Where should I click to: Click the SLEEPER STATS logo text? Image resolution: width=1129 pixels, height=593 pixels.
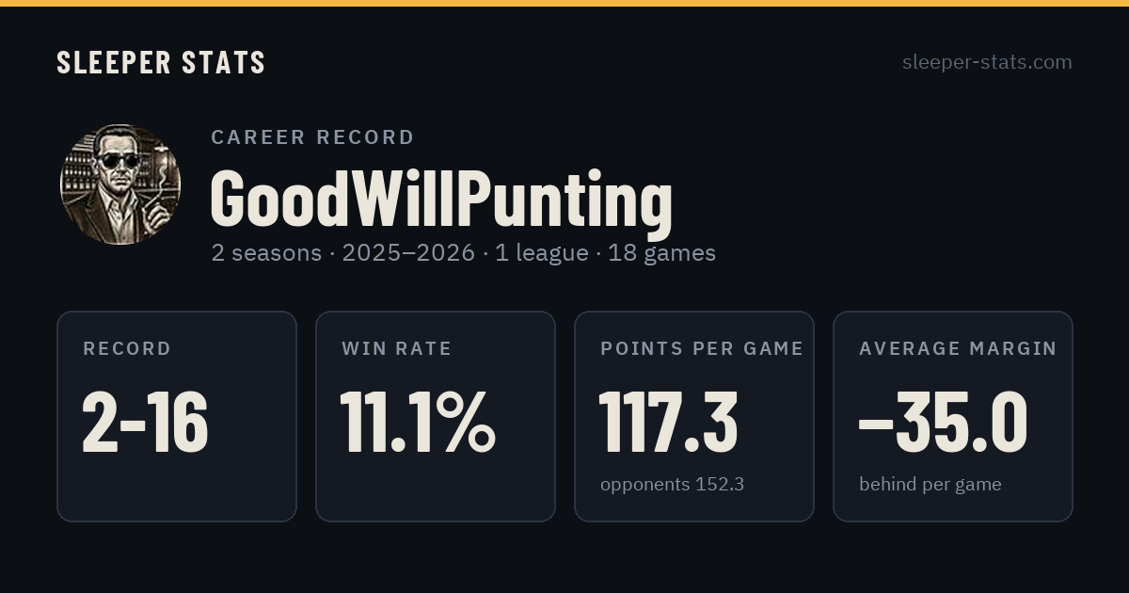pos(161,62)
